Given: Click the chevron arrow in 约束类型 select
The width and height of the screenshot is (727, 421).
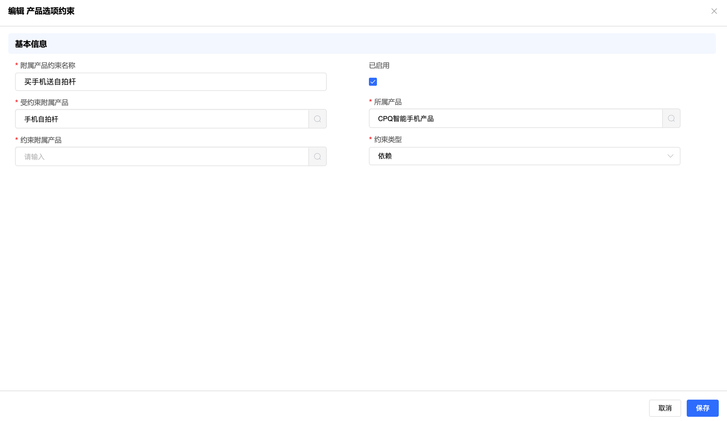Looking at the screenshot, I should click(x=670, y=156).
